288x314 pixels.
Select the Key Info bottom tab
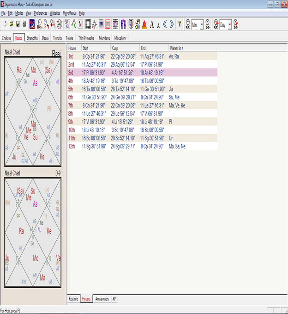click(x=73, y=299)
